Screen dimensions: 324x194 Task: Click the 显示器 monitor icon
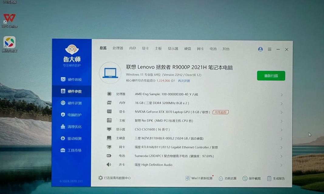109,129
